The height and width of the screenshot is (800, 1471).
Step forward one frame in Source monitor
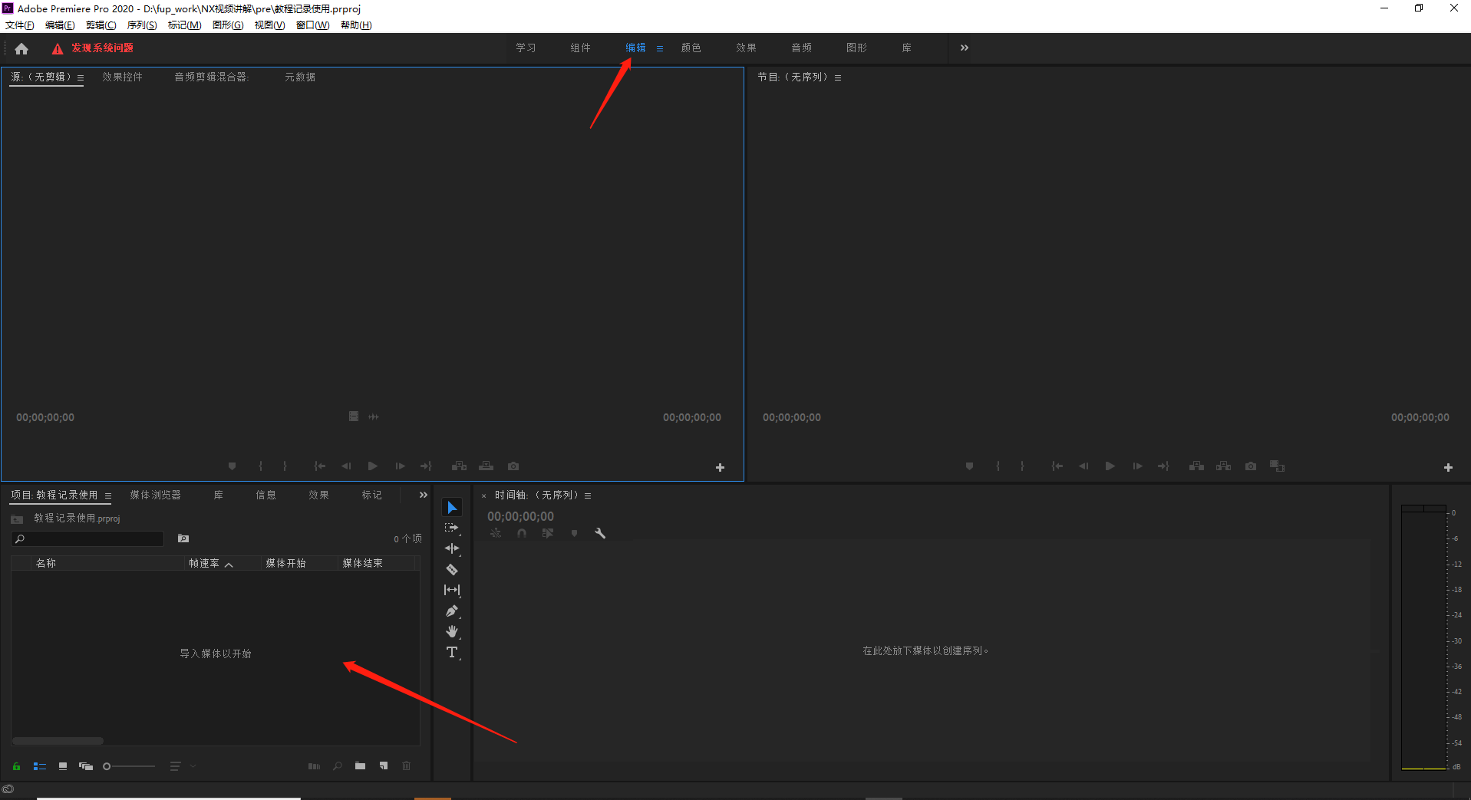[x=400, y=466]
